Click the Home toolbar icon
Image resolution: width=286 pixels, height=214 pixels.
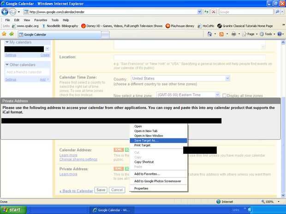(209, 34)
